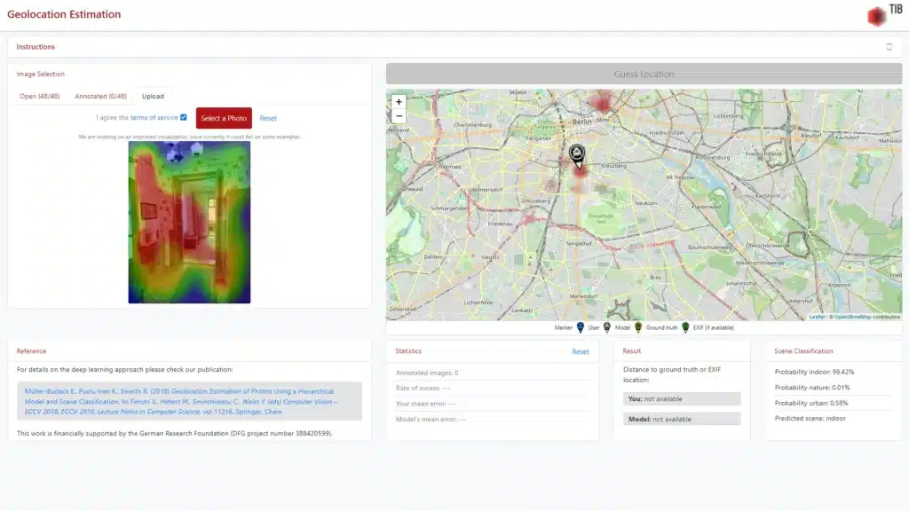Click the Geolocation Estimation page title
909x511 pixels.
point(64,14)
